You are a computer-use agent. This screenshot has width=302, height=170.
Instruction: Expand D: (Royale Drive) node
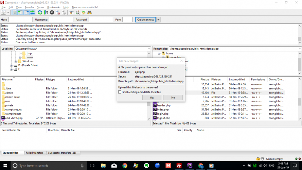pyautogui.click(x=11, y=66)
